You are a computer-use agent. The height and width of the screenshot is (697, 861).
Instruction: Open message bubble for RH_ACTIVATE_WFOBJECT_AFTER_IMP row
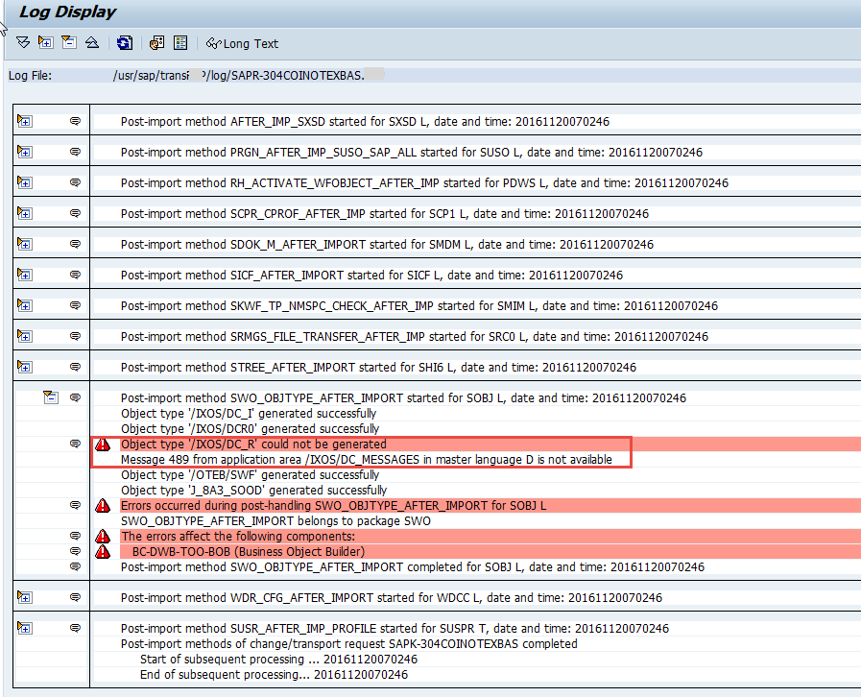75,182
